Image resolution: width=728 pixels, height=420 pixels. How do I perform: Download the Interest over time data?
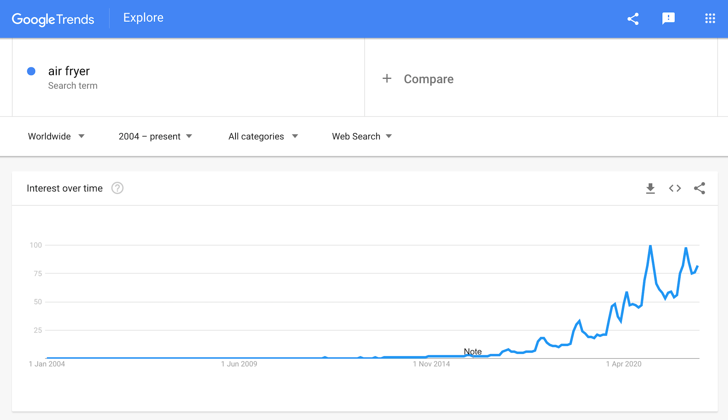pyautogui.click(x=651, y=188)
